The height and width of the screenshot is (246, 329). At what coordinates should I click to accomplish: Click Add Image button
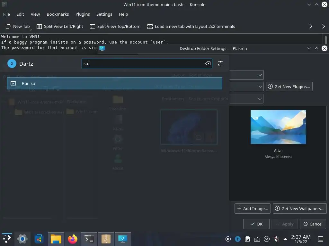coord(253,209)
